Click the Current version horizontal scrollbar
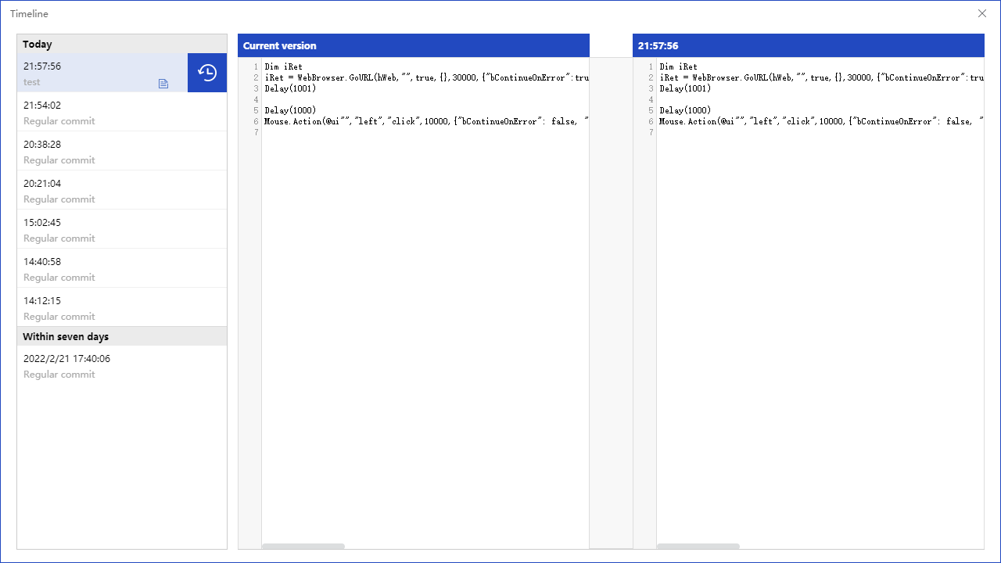 pos(303,546)
